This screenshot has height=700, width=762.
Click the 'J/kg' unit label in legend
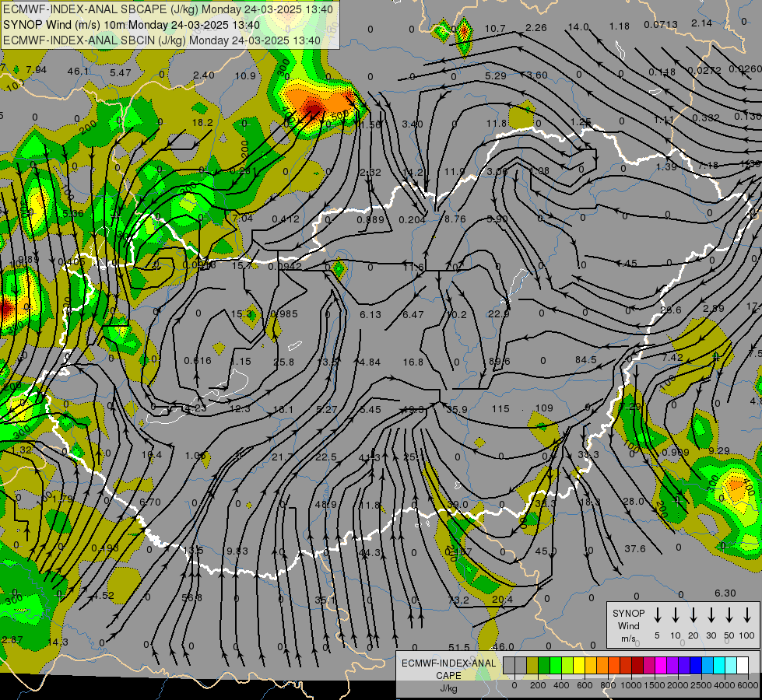tap(448, 688)
